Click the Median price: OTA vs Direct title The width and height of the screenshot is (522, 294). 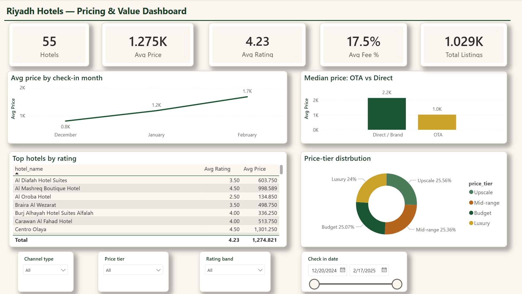[348, 78]
